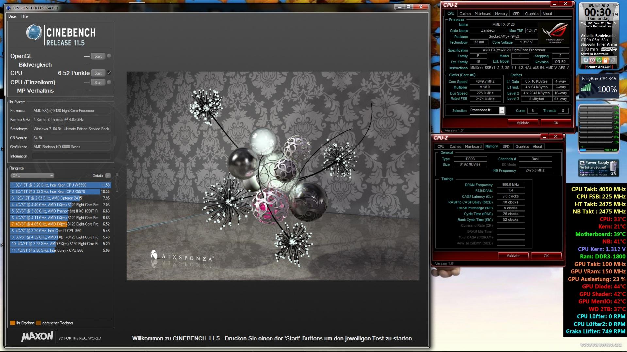The height and width of the screenshot is (352, 627).
Task: Click the chevron at the clock gadget's top corner
Action: (617, 5)
